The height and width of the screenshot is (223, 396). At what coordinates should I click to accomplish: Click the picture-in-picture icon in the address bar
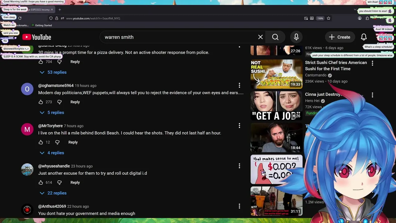coord(306,18)
